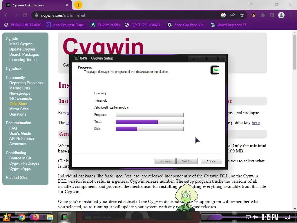Screen dimensions: 297x223
Task: Open Google Chrome from the taskbar
Action: click(21, 217)
